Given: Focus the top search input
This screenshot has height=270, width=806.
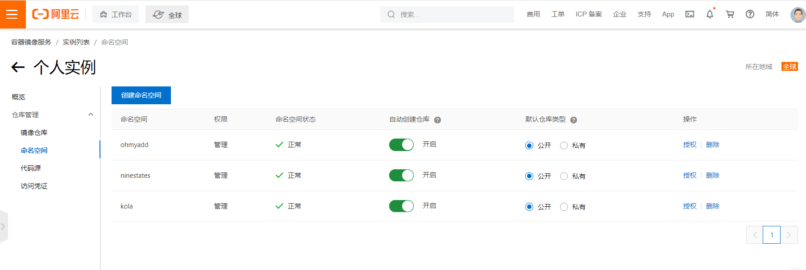Looking at the screenshot, I should (x=447, y=14).
